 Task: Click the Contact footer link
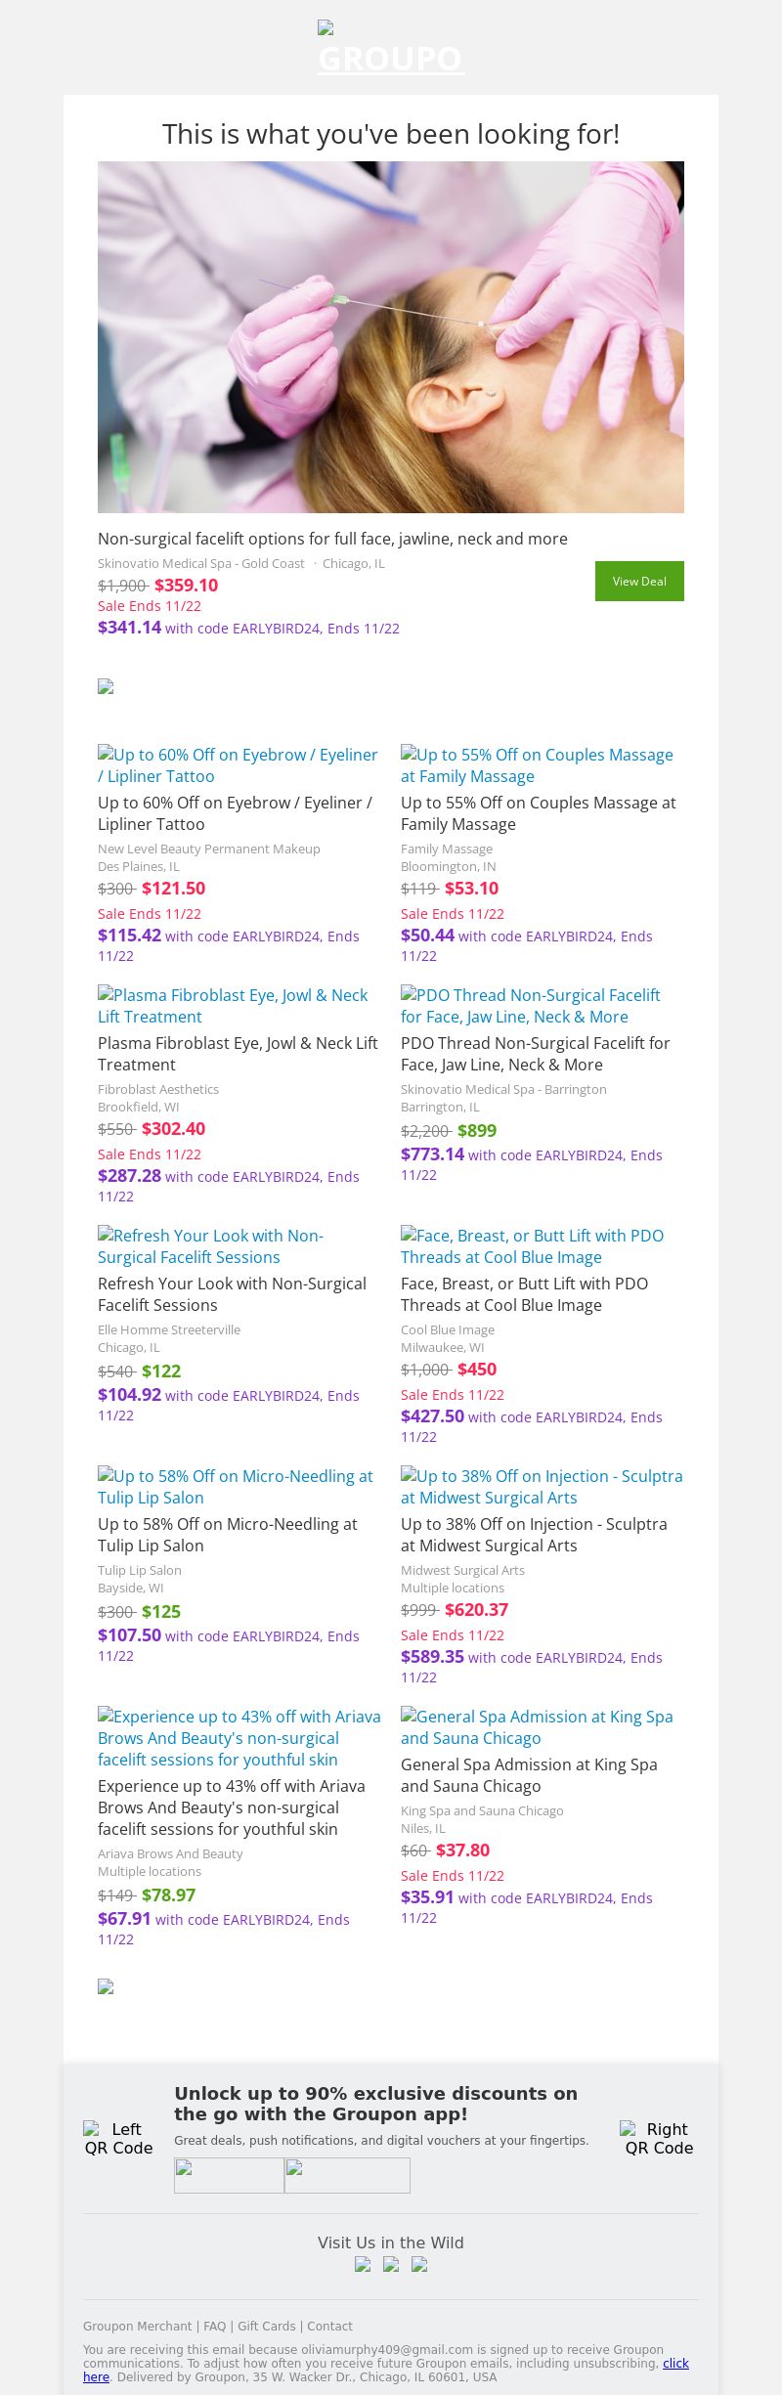tap(329, 2327)
